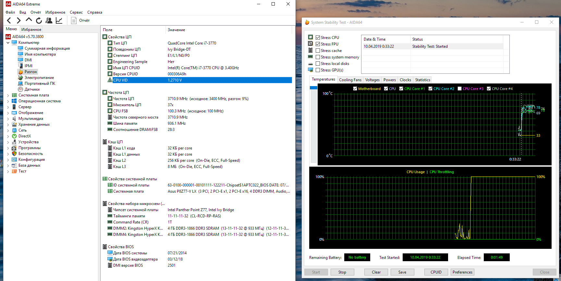561x281 pixels.
Task: Open the graph icon in AIDA64 toolbar
Action: 59,20
